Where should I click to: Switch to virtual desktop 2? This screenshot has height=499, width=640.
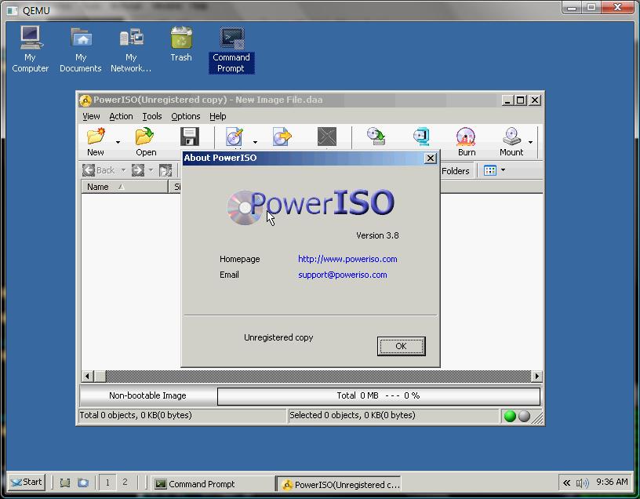click(x=125, y=483)
